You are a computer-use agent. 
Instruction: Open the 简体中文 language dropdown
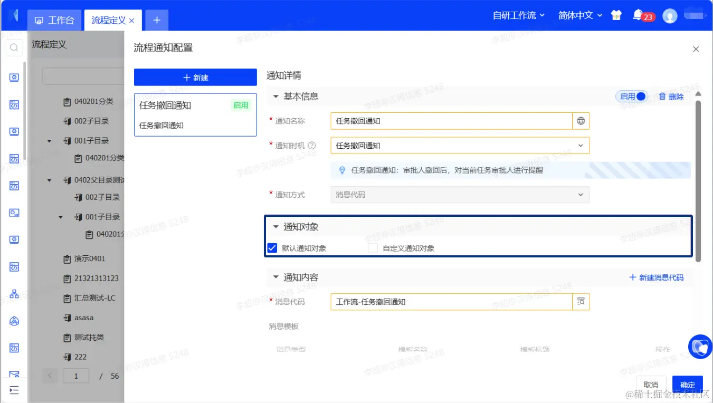click(x=580, y=15)
